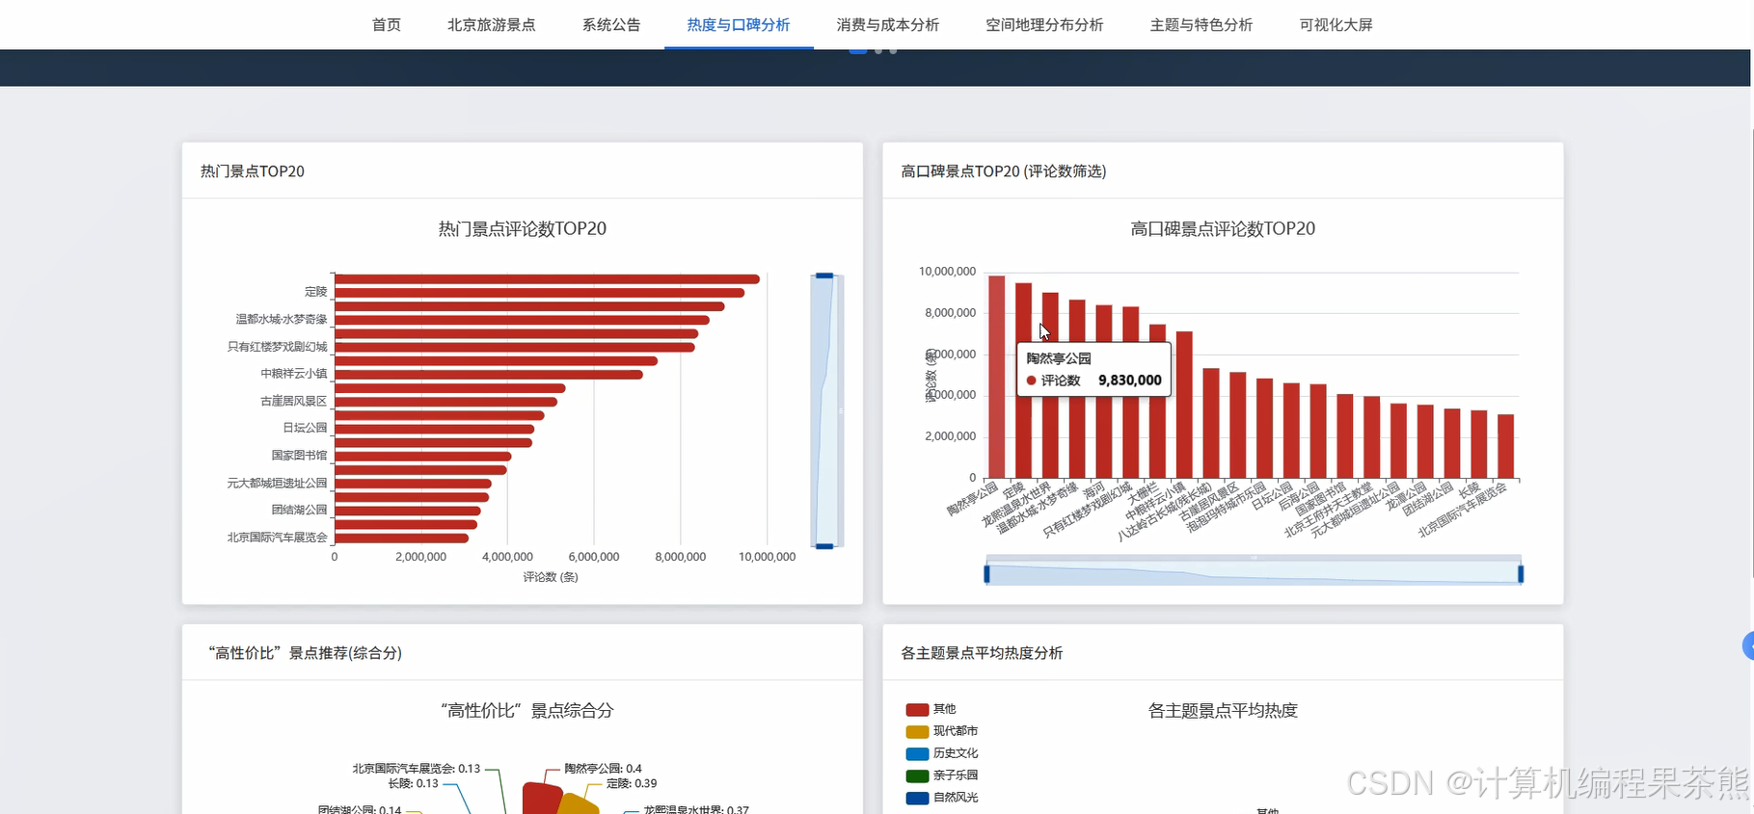
Task: Navigate to 主题与特色分析
Action: (1201, 25)
